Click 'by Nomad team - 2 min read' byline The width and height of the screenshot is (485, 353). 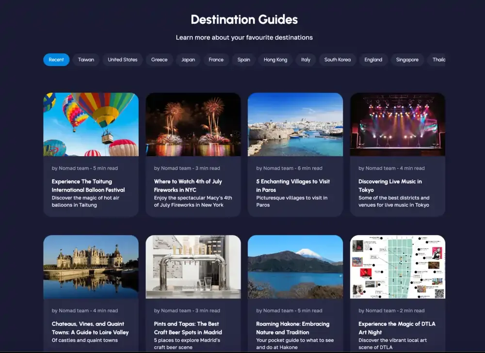391,311
